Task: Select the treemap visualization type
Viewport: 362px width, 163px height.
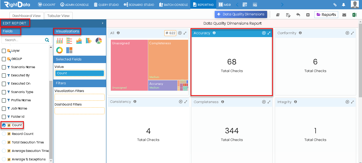Action: pos(69,50)
